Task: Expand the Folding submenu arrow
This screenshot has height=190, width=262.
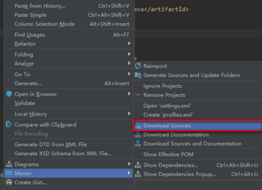Action: click(129, 54)
